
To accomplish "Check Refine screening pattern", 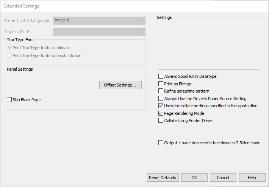I will coord(161,91).
